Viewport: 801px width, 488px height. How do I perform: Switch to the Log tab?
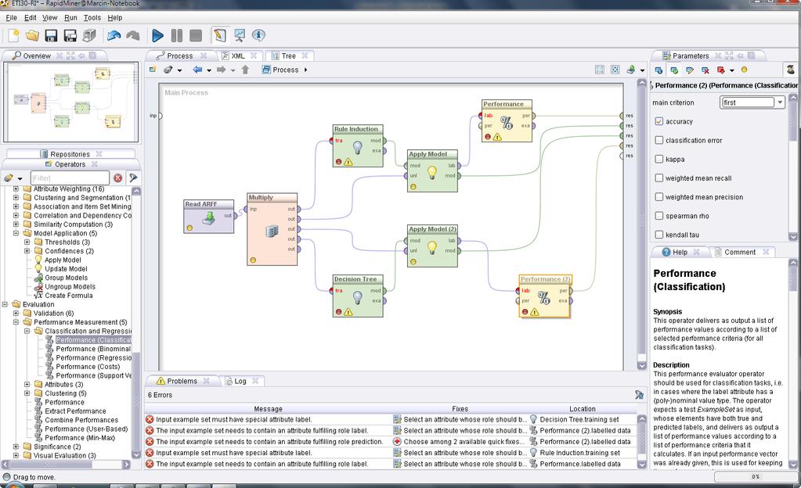pyautogui.click(x=240, y=381)
